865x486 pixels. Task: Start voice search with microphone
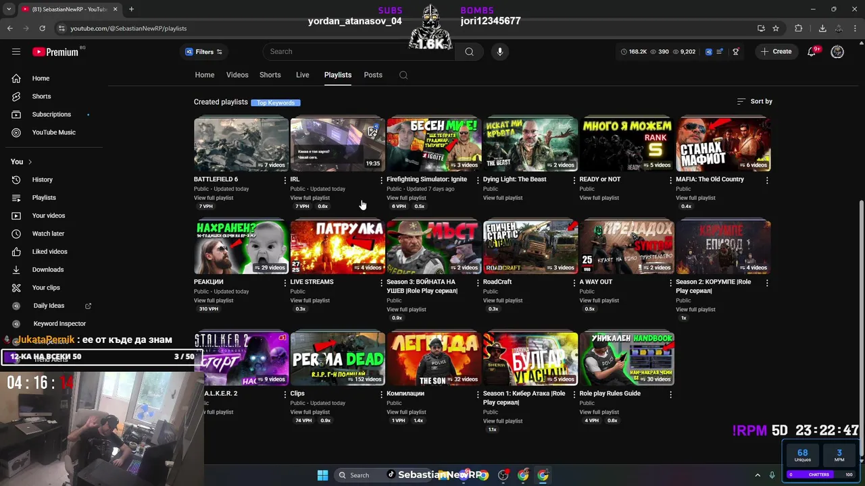pyautogui.click(x=500, y=52)
